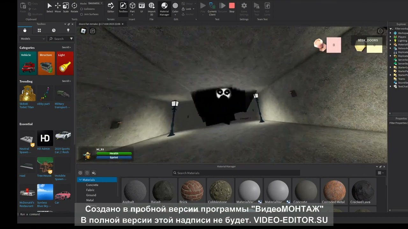This screenshot has width=408, height=229.
Task: Open the Mode Geometric dropdown
Action: click(x=95, y=3)
